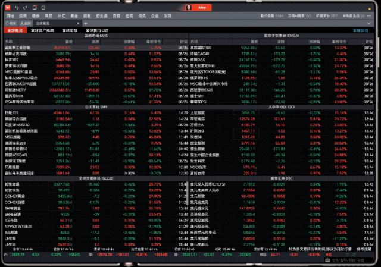Switch to 全球资产观察 tab
Viewport: 381px width, 267px height.
pos(43,30)
